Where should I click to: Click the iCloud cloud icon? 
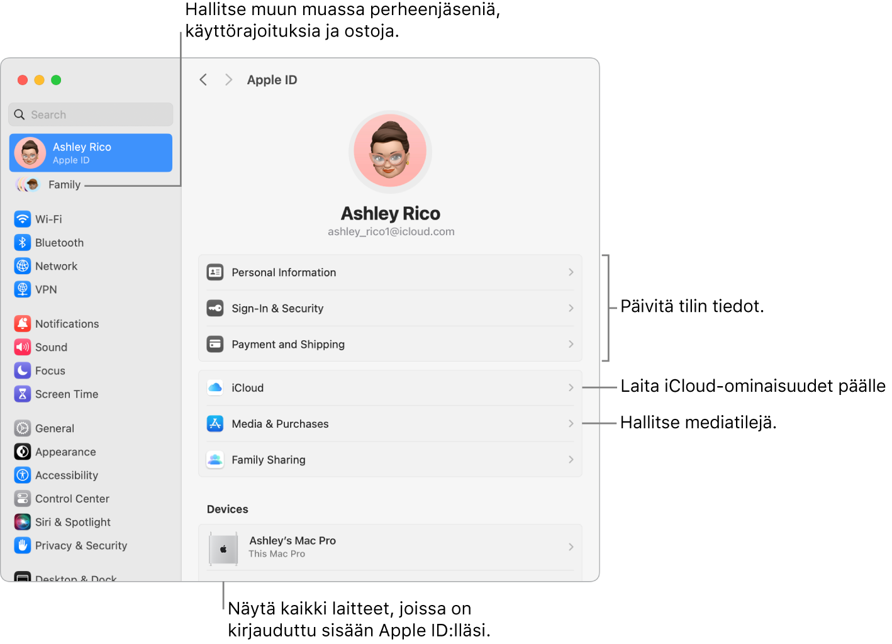[215, 387]
